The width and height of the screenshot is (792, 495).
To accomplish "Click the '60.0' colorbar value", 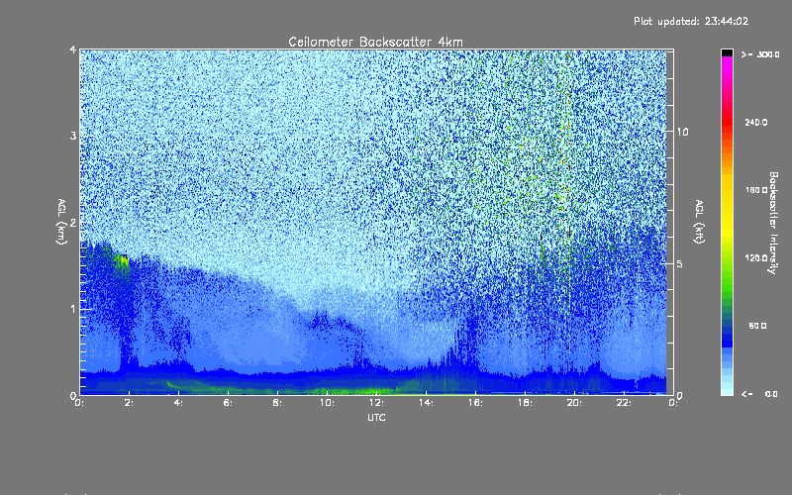I will [x=757, y=326].
